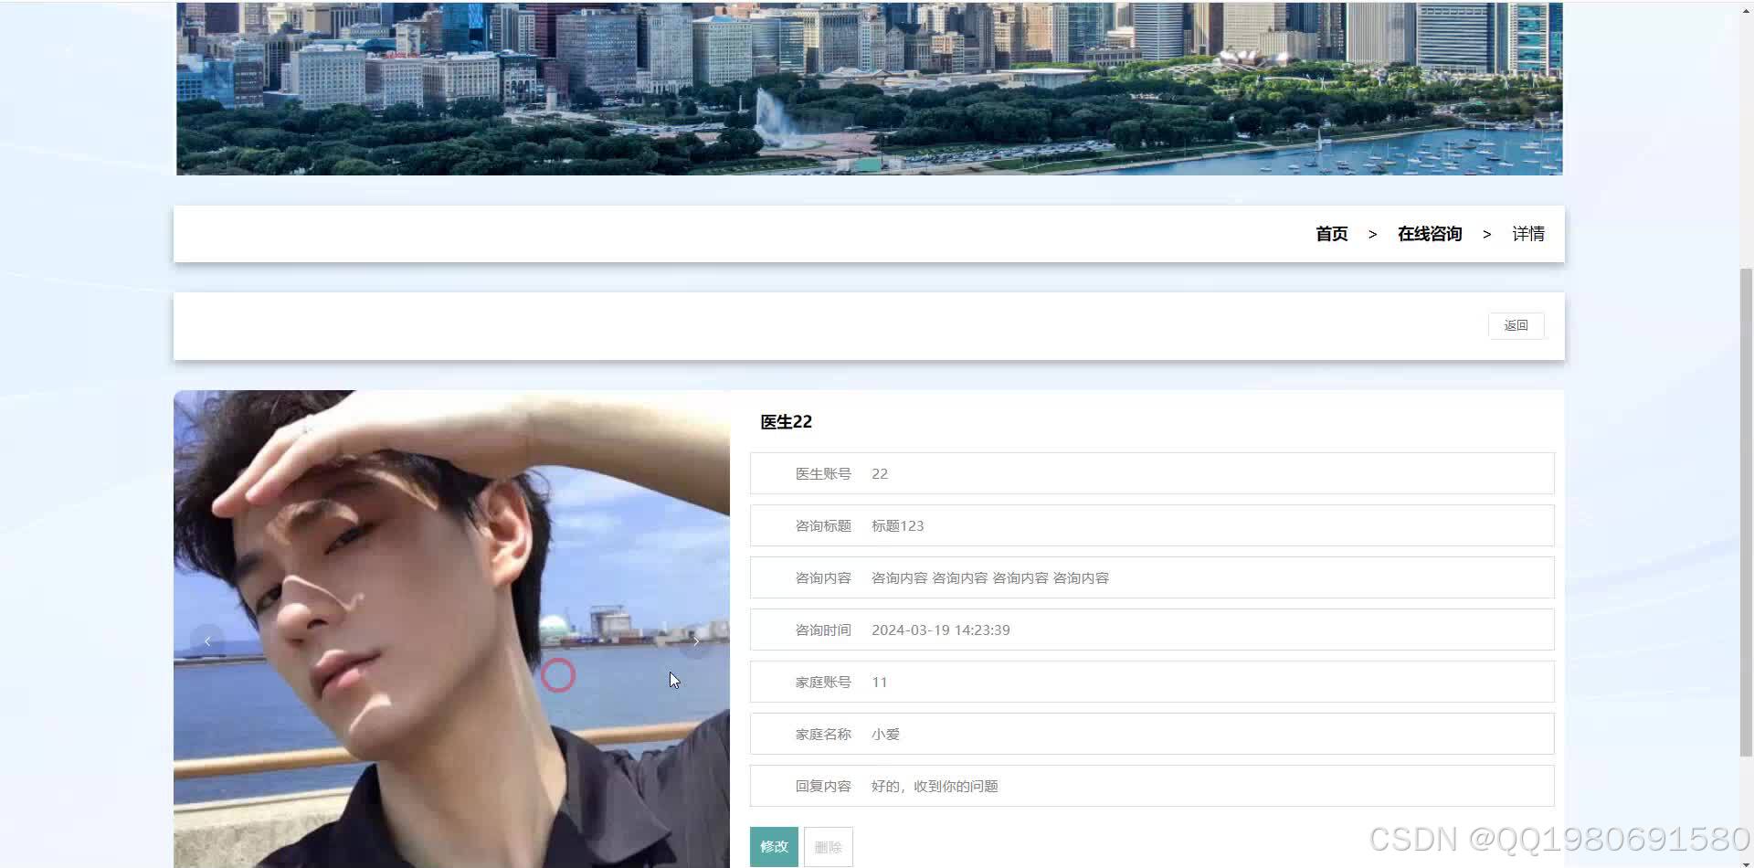Click the reply text 好的，收到你的问题

[935, 786]
